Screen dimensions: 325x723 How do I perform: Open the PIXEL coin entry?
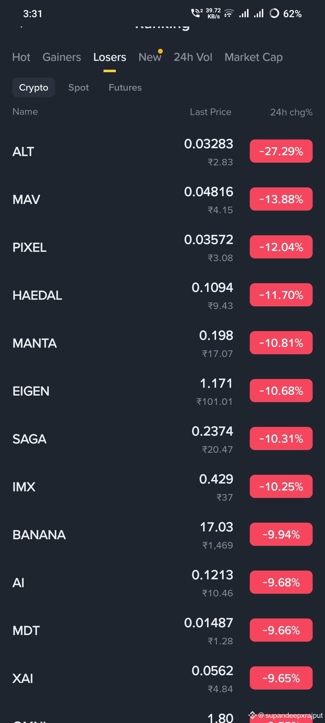[x=162, y=247]
